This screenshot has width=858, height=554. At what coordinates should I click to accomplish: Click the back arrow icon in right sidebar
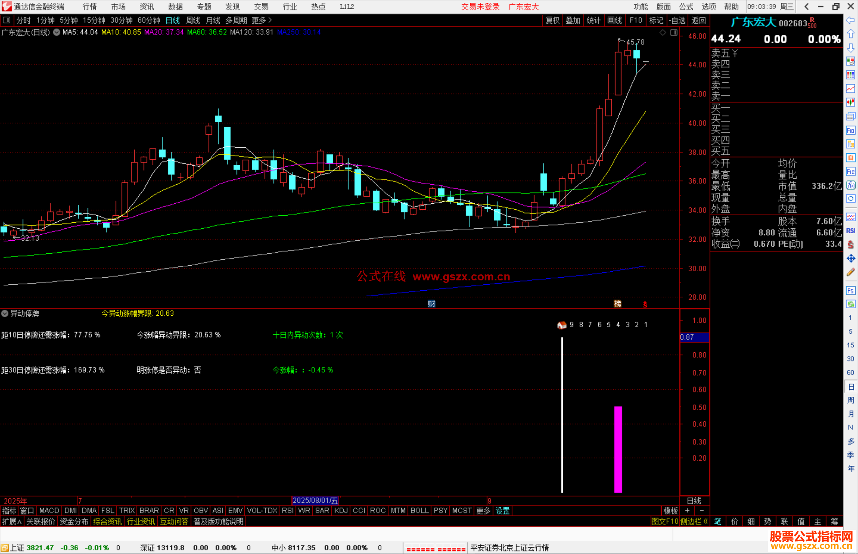(x=850, y=20)
